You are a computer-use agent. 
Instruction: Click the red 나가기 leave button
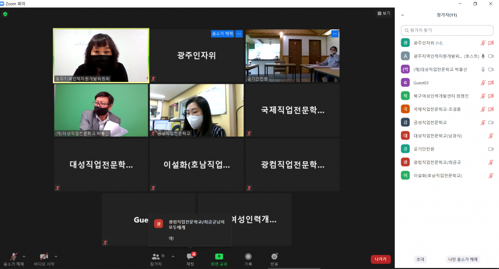tap(380, 259)
